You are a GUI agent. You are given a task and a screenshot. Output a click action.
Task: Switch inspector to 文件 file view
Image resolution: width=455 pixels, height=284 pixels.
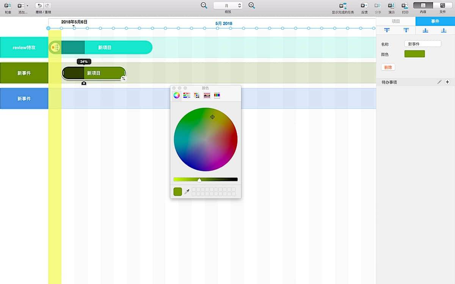442,6
